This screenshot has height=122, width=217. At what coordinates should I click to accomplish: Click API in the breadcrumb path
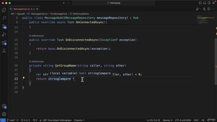(13, 14)
